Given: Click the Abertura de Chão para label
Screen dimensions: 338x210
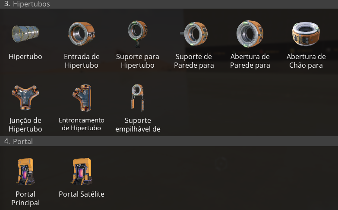Looking at the screenshot, I should (x=306, y=61).
